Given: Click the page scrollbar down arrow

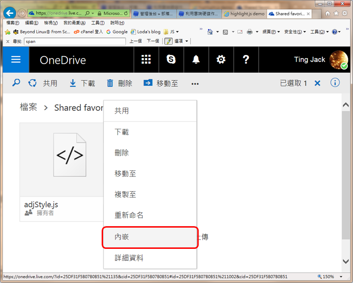Looking at the screenshot, I should 346,261.
